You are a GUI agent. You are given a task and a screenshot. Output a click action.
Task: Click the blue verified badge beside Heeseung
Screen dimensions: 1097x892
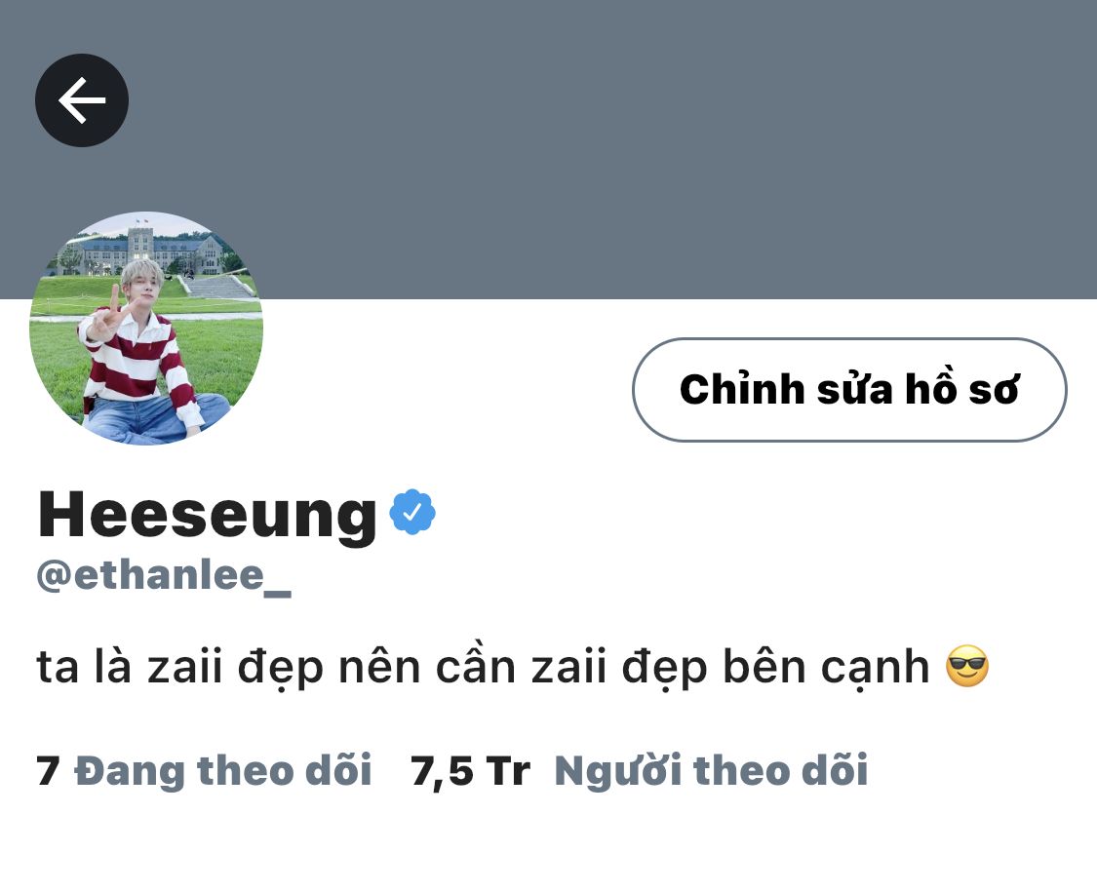412,512
